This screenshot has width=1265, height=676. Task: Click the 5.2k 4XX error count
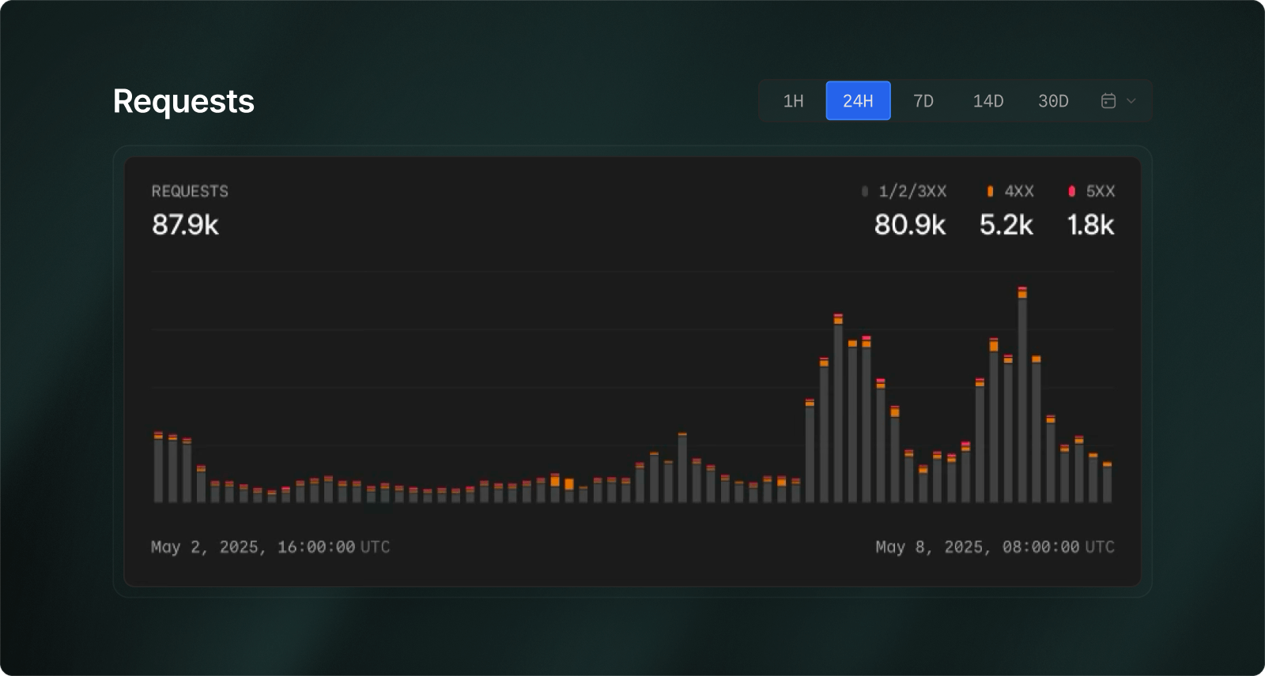(1006, 225)
